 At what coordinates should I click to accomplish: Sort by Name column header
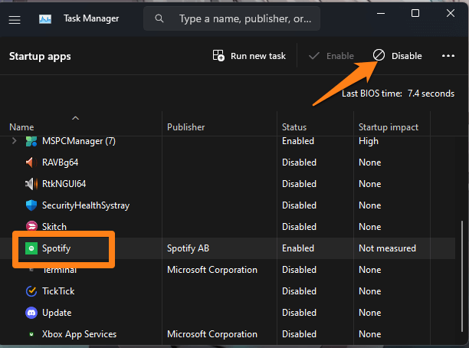(21, 126)
